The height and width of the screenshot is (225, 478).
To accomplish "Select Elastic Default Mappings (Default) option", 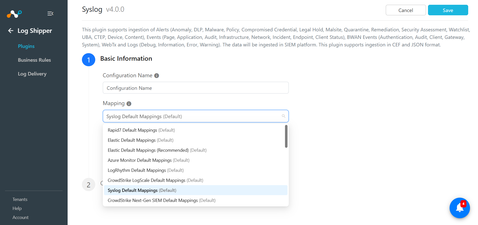I will pos(196,140).
